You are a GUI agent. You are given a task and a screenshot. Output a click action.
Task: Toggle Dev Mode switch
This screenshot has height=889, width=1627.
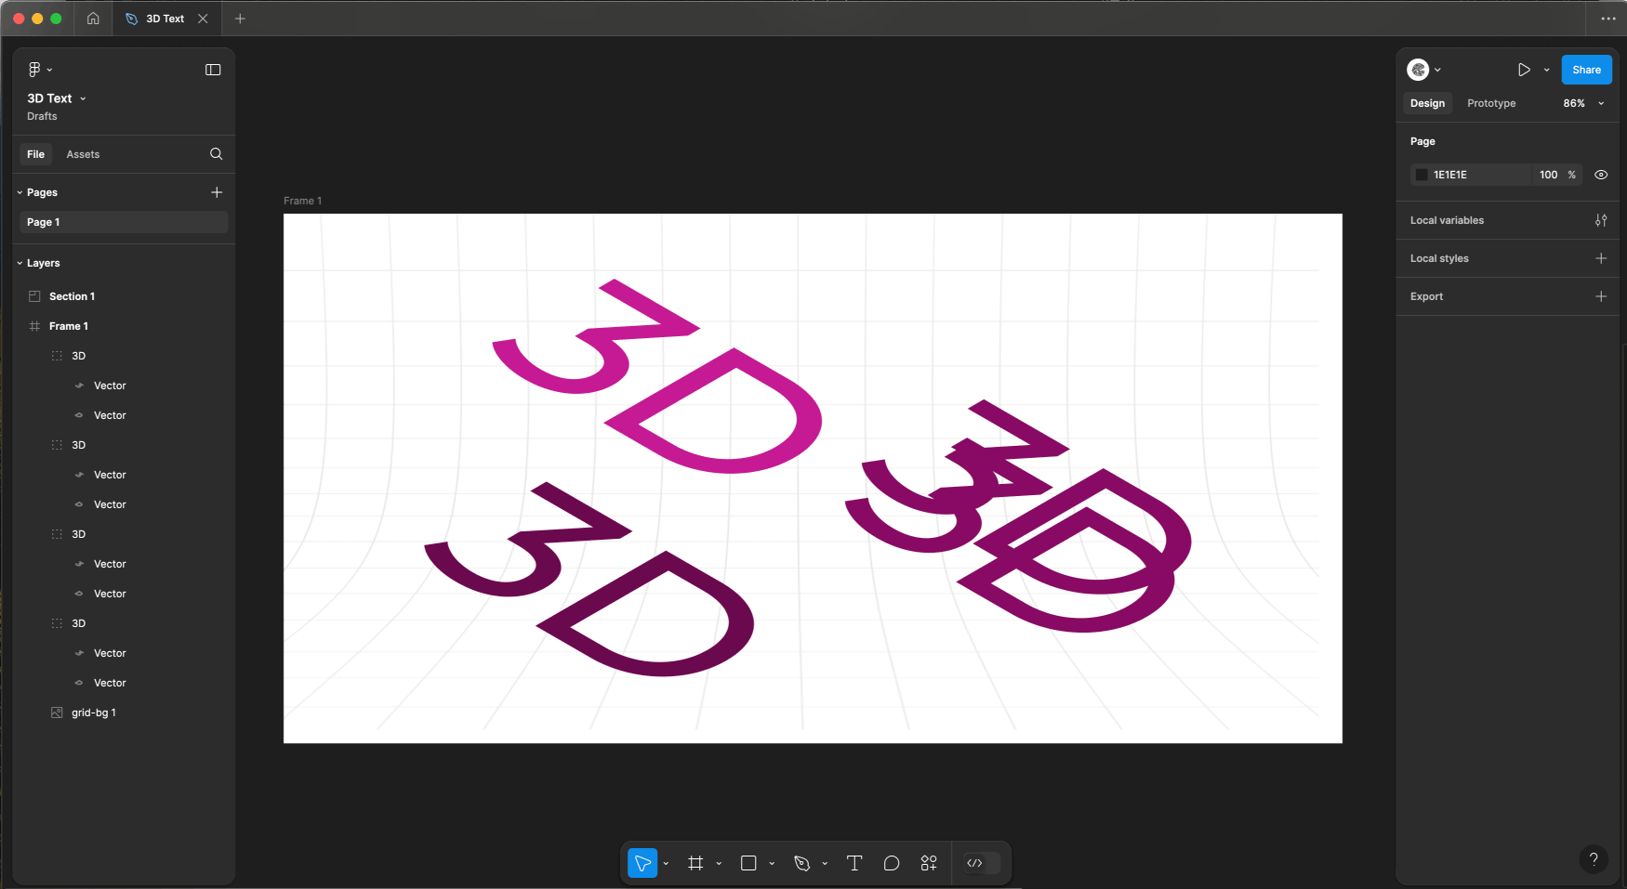(982, 863)
